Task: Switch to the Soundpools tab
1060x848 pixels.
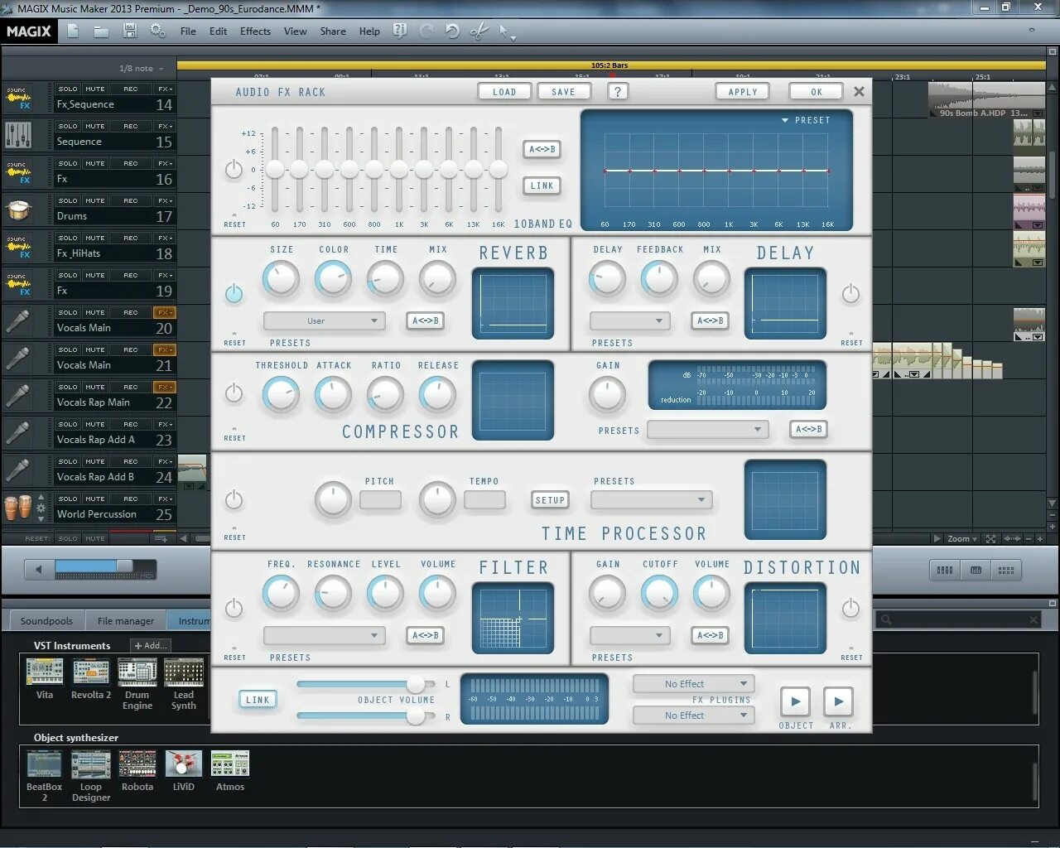Action: pyautogui.click(x=46, y=620)
